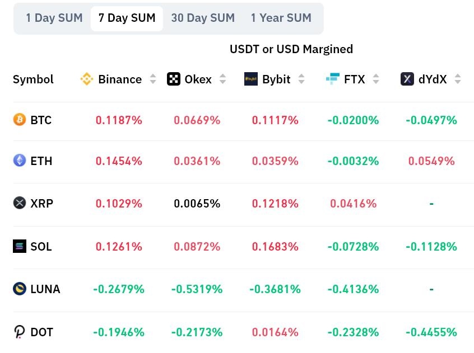The width and height of the screenshot is (474, 353).
Task: Click the Ethereum ETH coin icon
Action: (x=20, y=161)
